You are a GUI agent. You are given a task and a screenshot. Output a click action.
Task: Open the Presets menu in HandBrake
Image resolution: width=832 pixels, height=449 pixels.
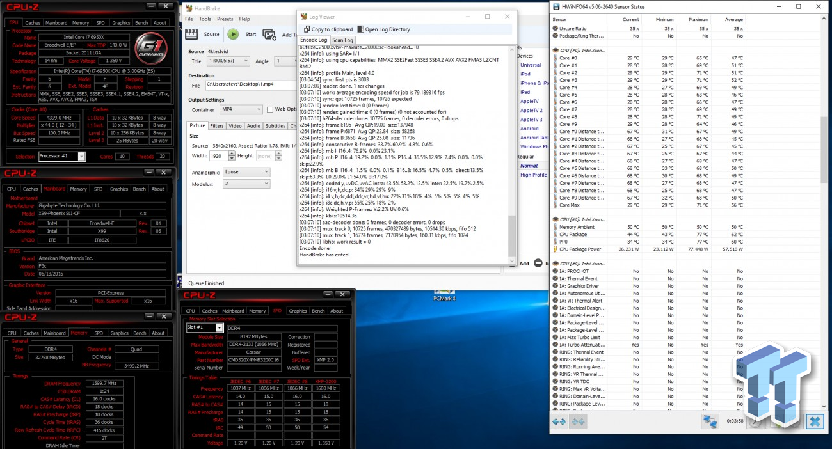tap(225, 19)
